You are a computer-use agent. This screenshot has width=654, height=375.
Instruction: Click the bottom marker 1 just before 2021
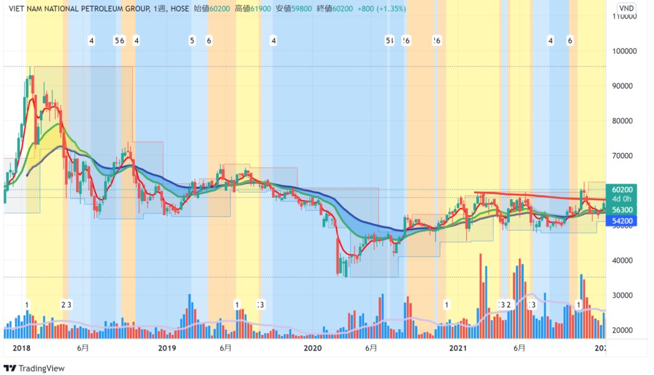(446, 305)
